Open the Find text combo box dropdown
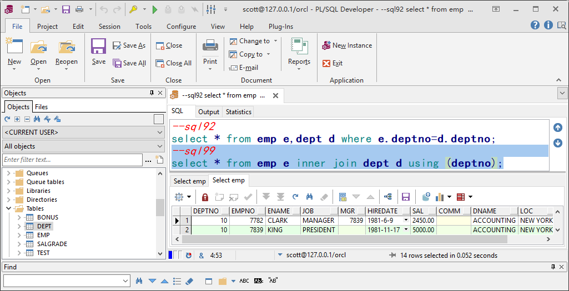Image resolution: width=569 pixels, height=291 pixels. pyautogui.click(x=125, y=281)
